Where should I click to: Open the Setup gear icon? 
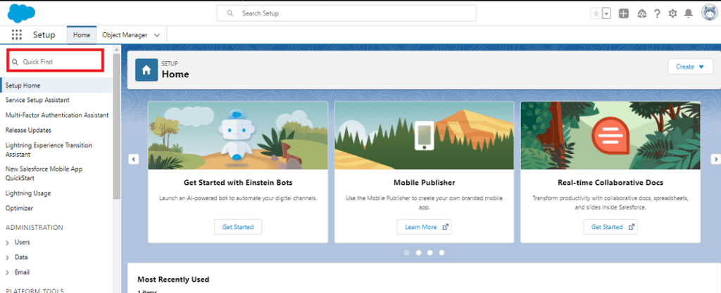(x=672, y=14)
